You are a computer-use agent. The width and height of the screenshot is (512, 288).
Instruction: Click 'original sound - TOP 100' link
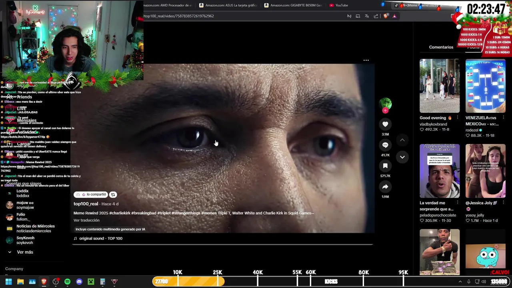[x=101, y=238]
